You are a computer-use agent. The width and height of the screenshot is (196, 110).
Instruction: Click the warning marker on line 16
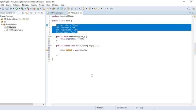(x=47, y=50)
